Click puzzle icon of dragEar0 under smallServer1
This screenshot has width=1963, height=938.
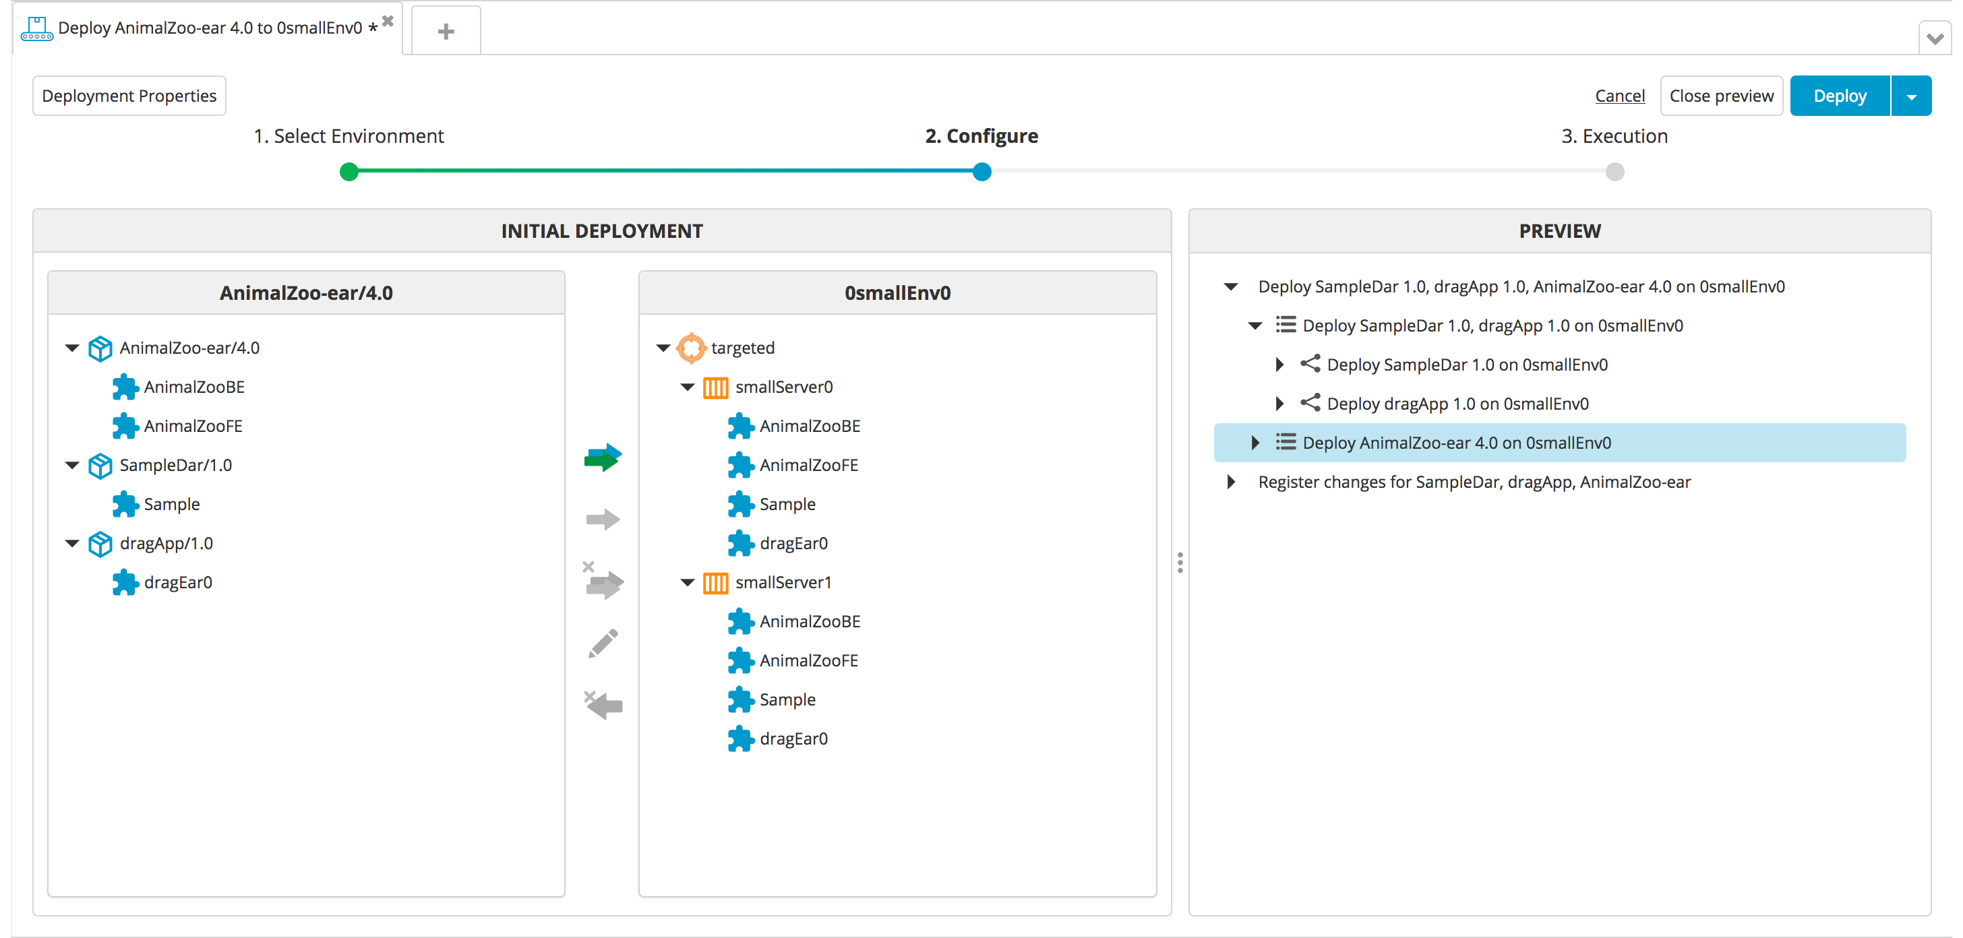tap(740, 739)
